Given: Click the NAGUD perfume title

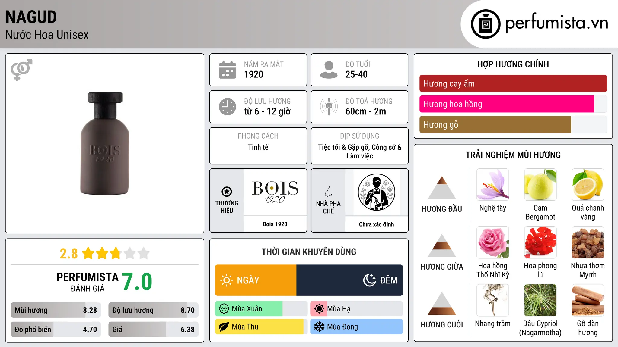Looking at the screenshot, I should coord(31,17).
